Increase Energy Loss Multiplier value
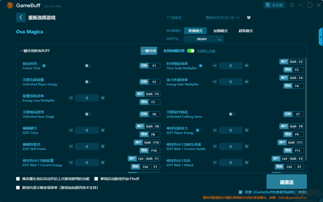 [x=103, y=98]
